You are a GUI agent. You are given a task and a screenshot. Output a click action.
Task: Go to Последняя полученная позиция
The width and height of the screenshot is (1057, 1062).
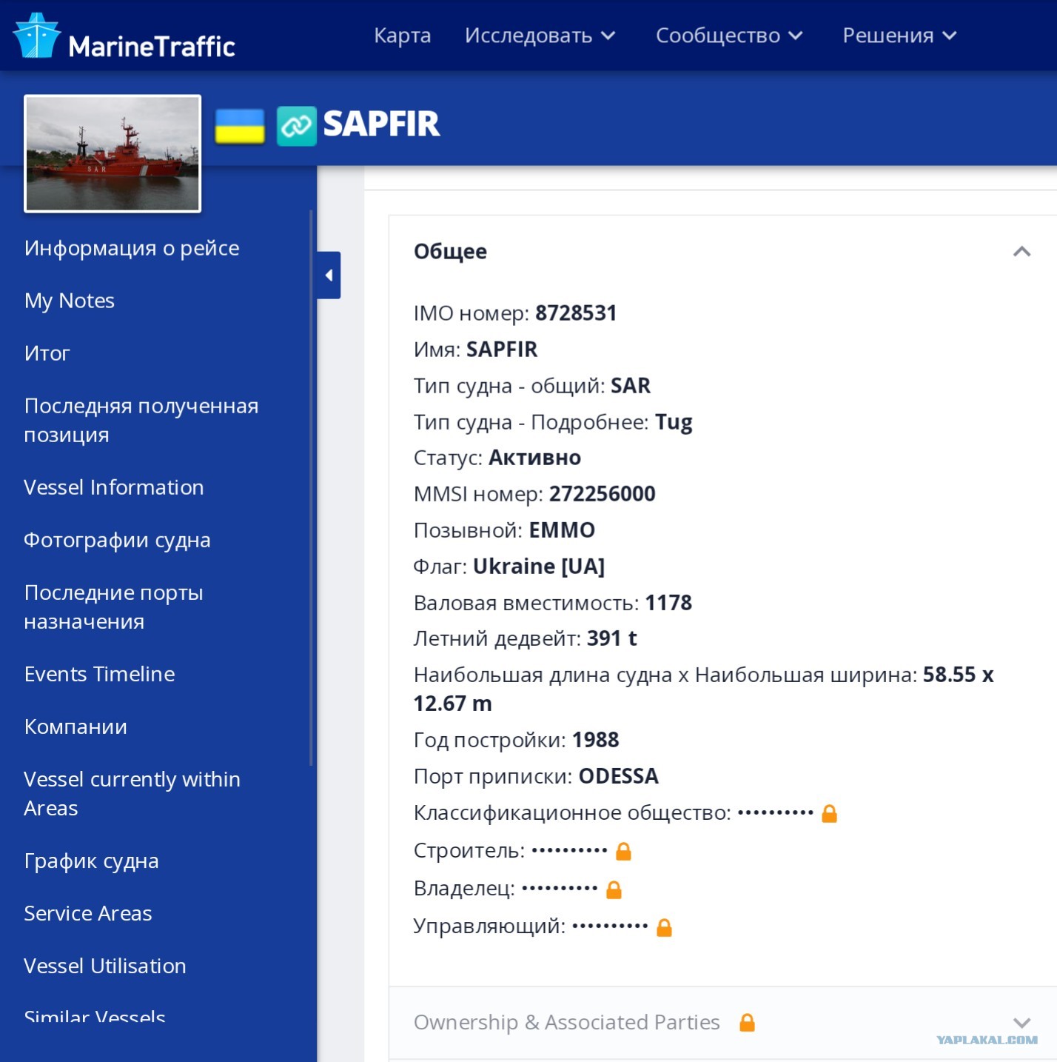(141, 420)
